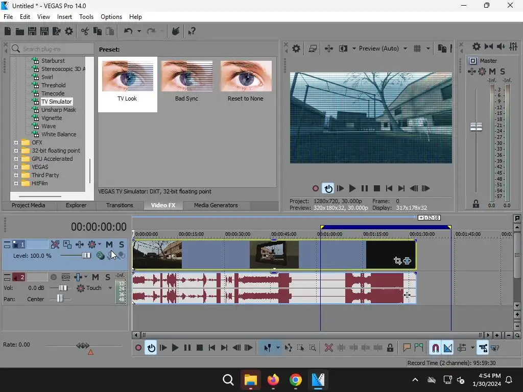Open Event FX icon on video clip
Screen dimensions: 523x392
(407, 261)
